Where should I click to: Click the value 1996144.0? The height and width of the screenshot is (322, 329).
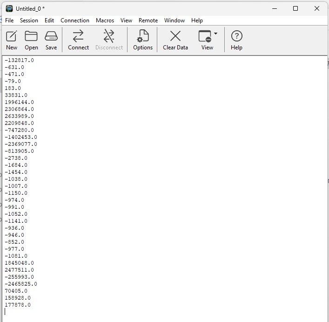19,103
